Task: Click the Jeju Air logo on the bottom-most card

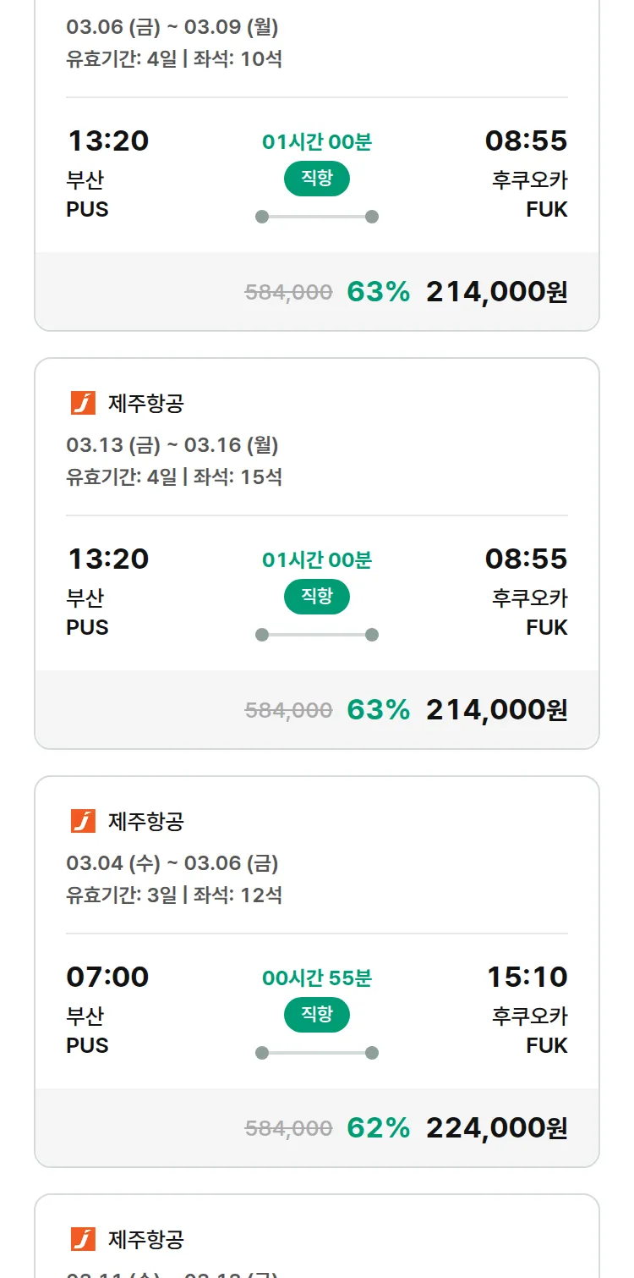Action: pos(83,1239)
